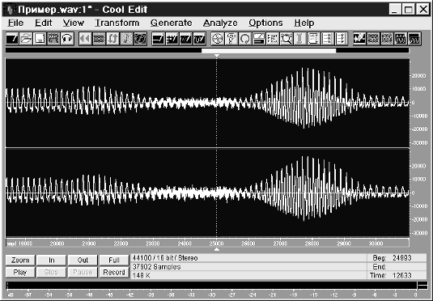Click the list icon with arrow markers
The height and width of the screenshot is (301, 433).
[341, 39]
